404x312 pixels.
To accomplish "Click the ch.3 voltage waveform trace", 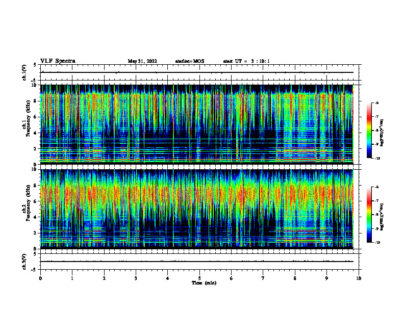I will click(197, 262).
